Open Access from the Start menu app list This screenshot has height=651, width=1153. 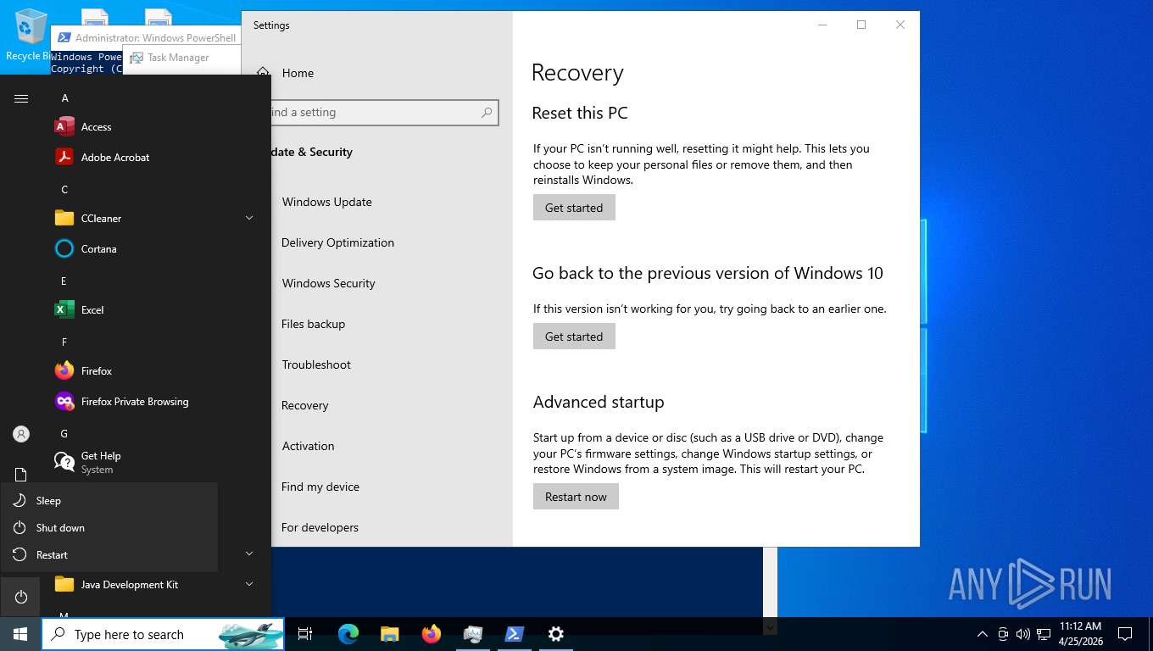pyautogui.click(x=153, y=127)
